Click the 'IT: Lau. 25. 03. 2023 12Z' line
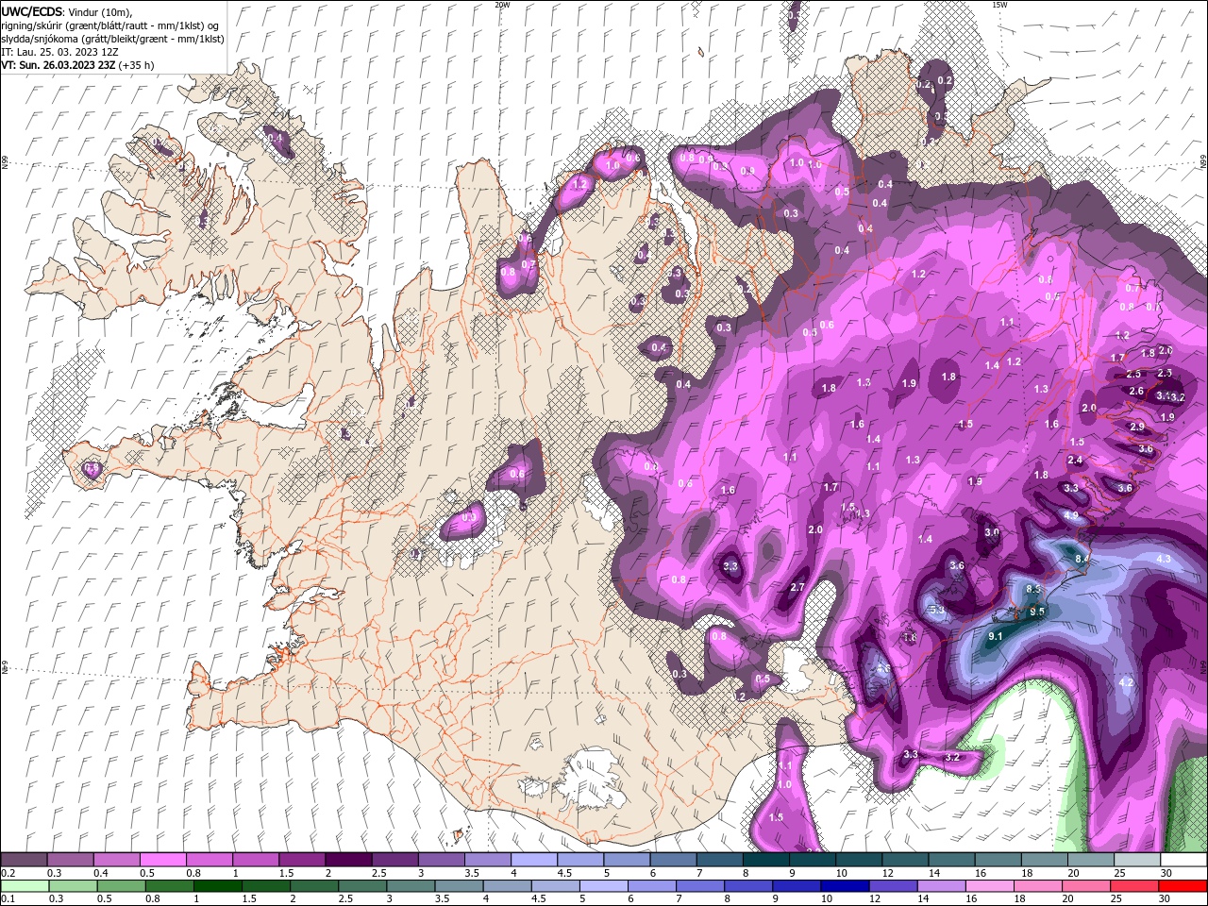The height and width of the screenshot is (906, 1208). (59, 51)
